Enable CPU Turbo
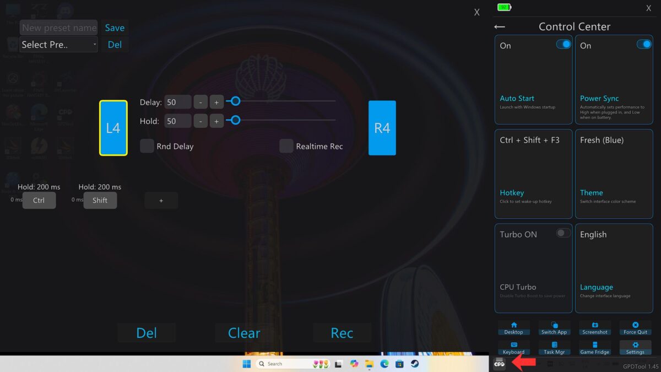 coord(563,233)
